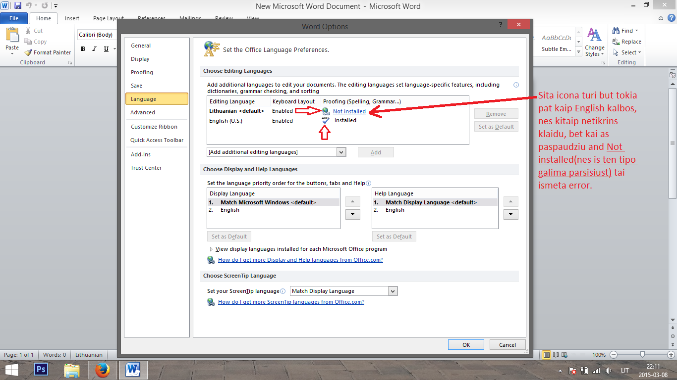The height and width of the screenshot is (380, 677).
Task: Switch to Print Layout view in status bar
Action: pyautogui.click(x=546, y=355)
